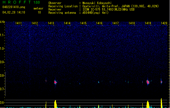Click the 'meteor' count label
This screenshot has height=108, width=170.
point(38,8)
